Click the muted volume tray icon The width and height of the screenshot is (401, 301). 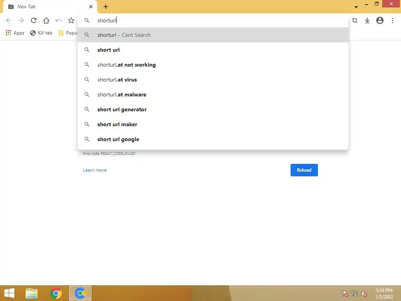point(364,294)
